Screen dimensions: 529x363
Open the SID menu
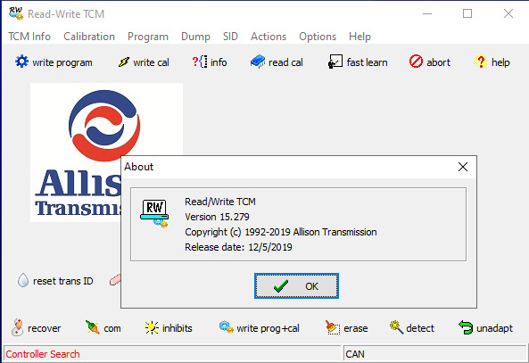point(230,37)
